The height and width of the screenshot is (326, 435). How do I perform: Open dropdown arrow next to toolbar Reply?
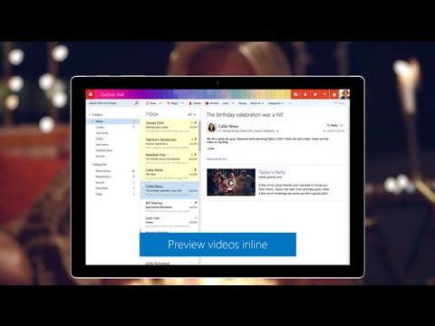point(182,103)
